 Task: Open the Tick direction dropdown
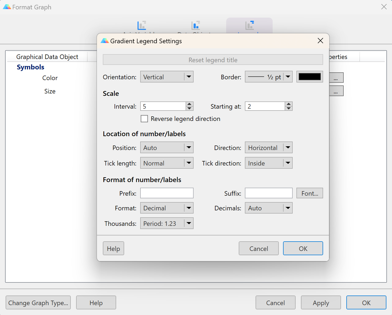point(268,163)
